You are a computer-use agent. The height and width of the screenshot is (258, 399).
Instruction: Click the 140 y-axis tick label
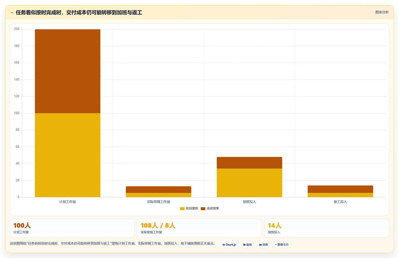17,80
